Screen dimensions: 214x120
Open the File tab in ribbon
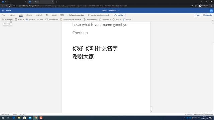[4, 15]
